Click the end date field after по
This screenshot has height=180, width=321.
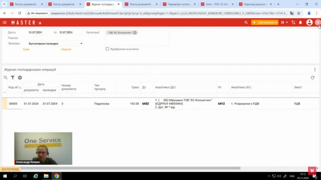click(66, 32)
